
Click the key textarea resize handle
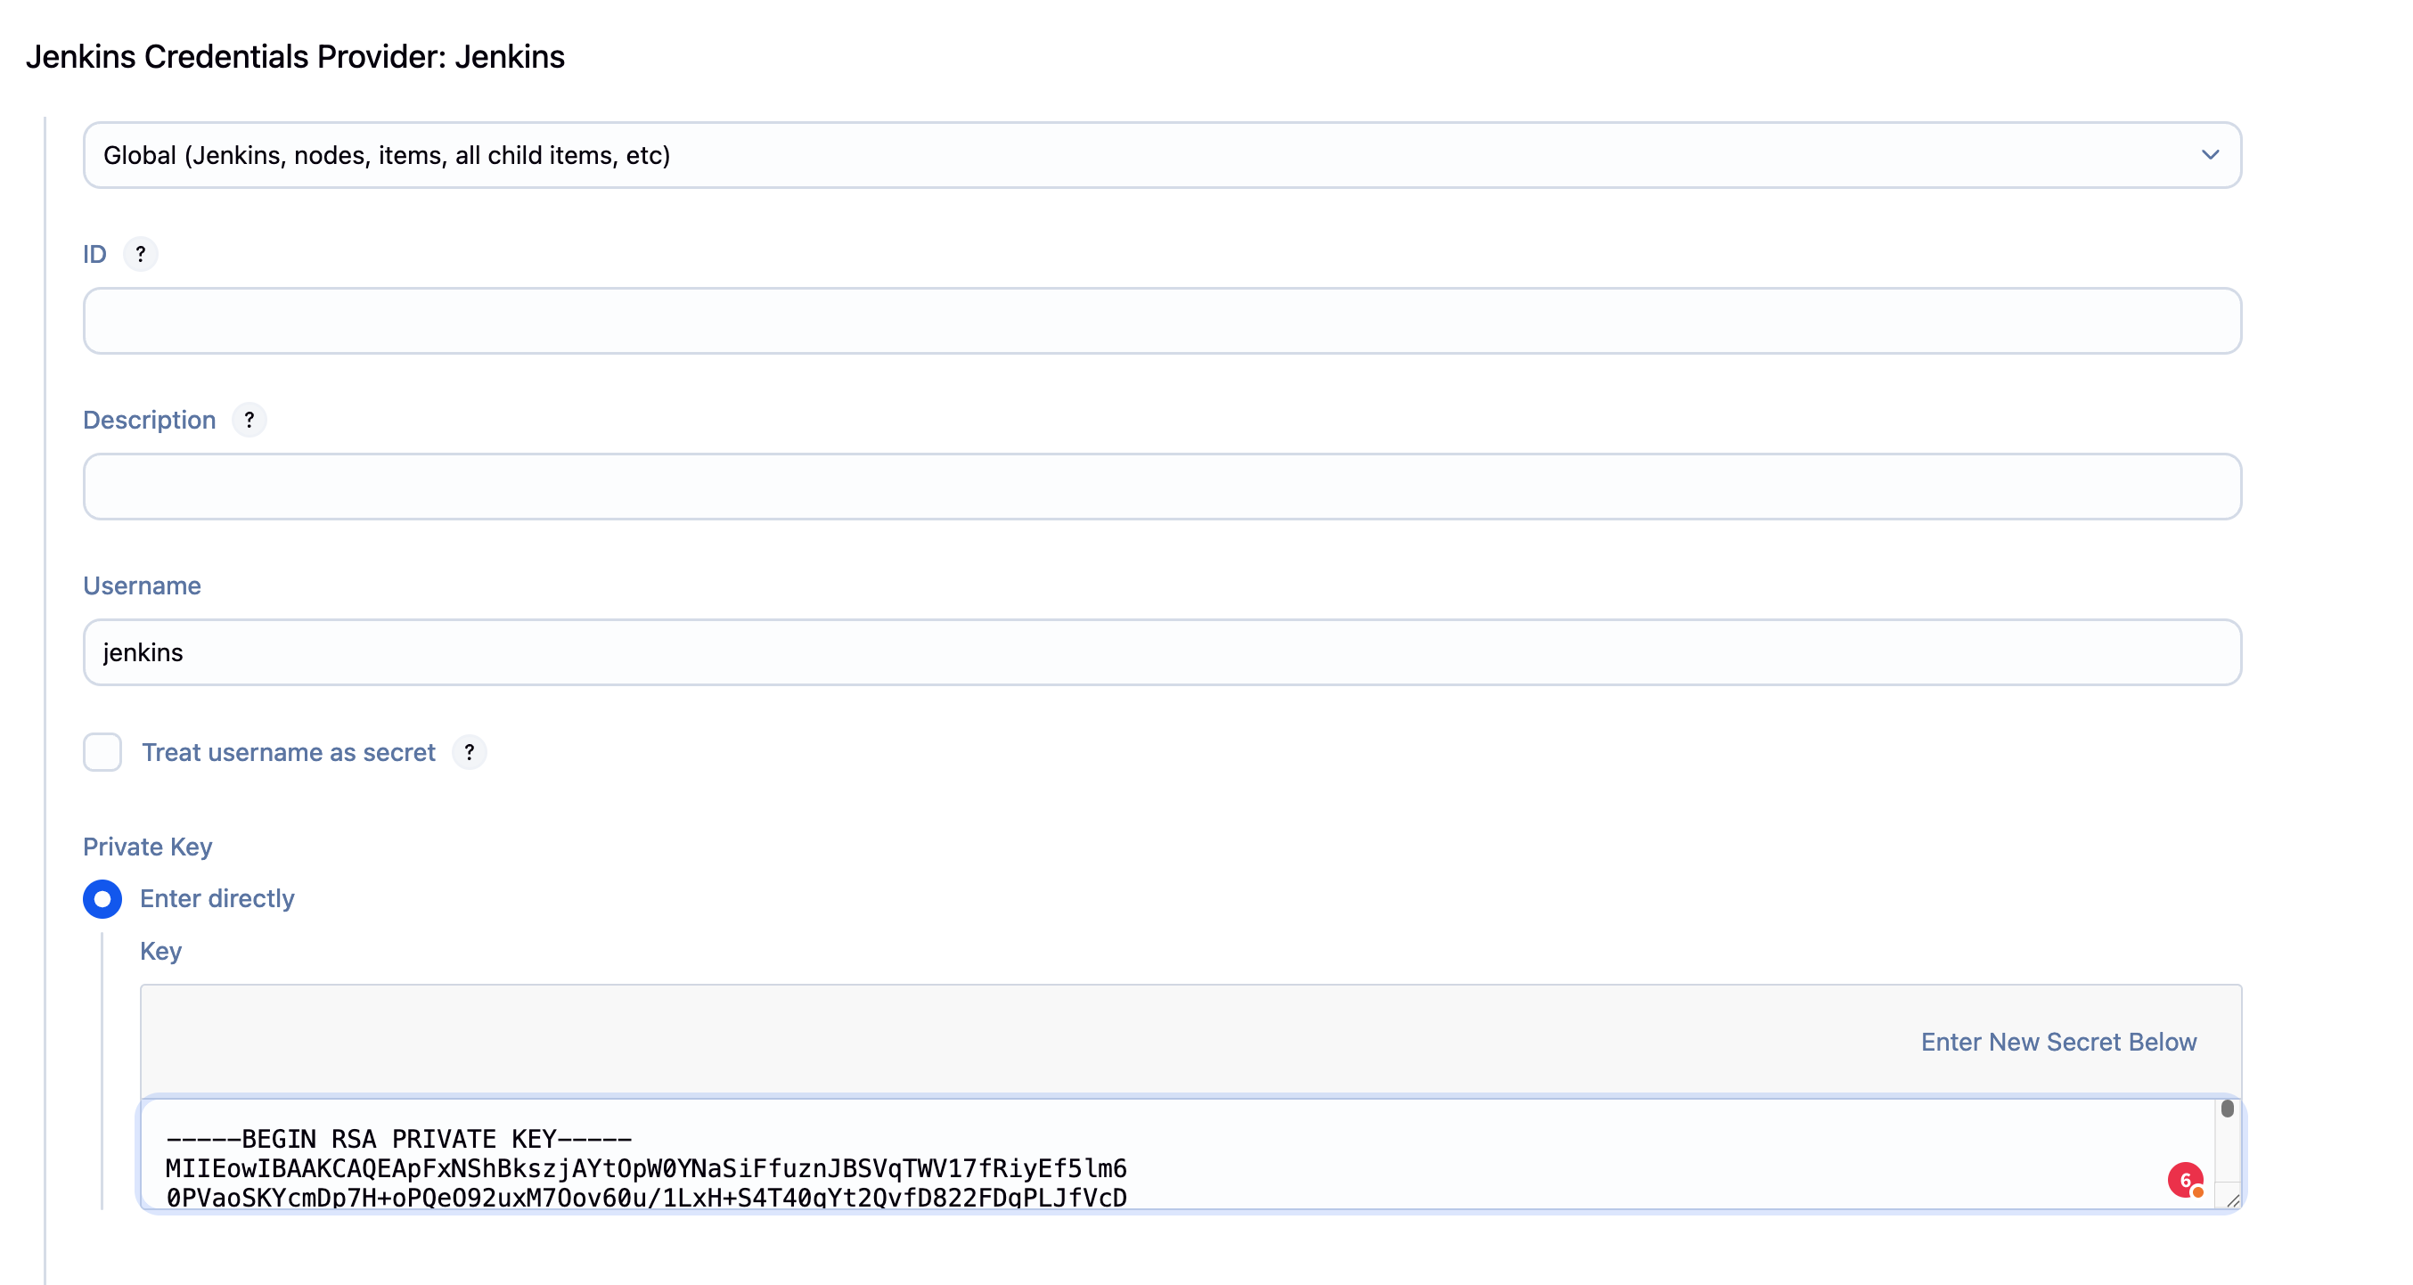pos(2232,1200)
